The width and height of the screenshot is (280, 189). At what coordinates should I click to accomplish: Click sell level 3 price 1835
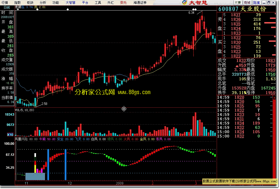coord(236,24)
